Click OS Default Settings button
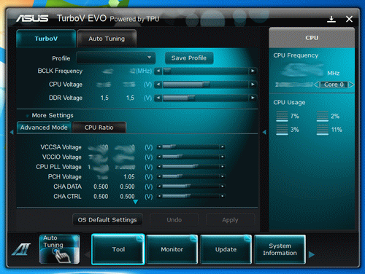Screen dimensions: 365x274 [x=107, y=220]
